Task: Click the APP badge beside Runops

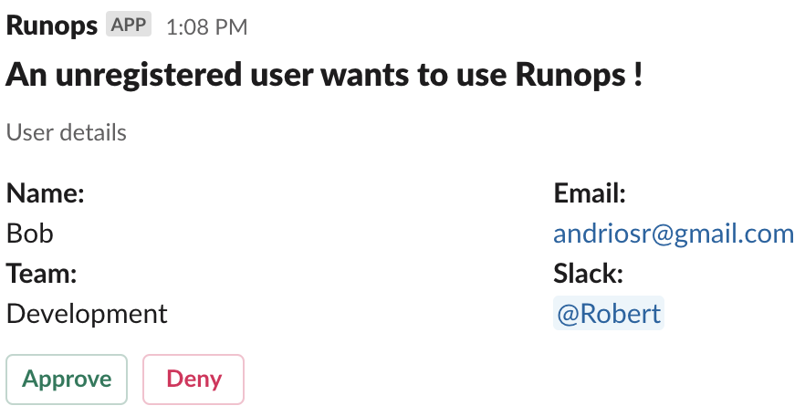Action: [129, 26]
